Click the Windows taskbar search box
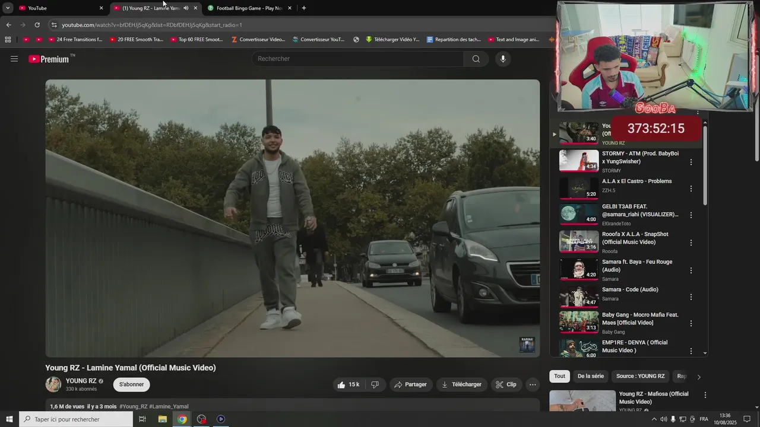This screenshot has height=427, width=760. [76, 419]
